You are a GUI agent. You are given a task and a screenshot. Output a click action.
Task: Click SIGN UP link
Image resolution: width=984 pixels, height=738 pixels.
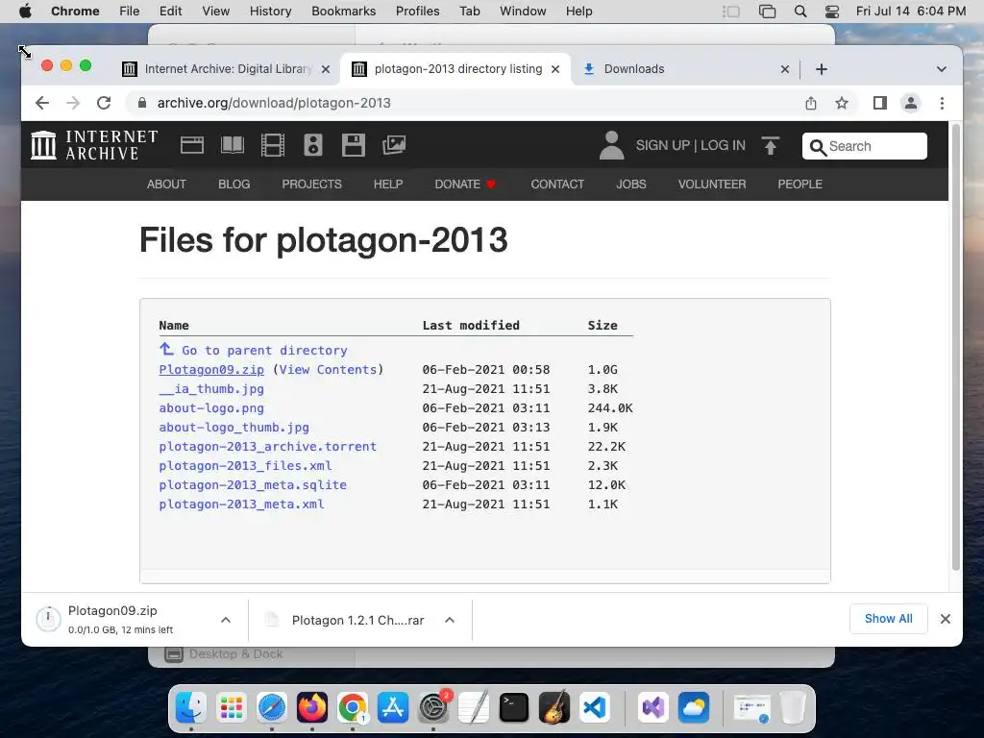[x=663, y=145]
